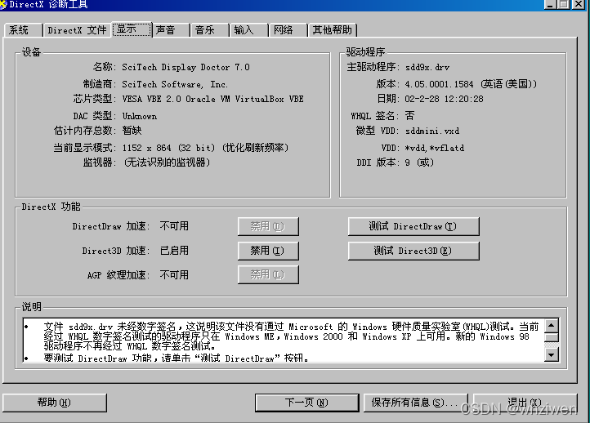
Task: Click driver version 4.05.0001.1584
Action: click(x=471, y=84)
